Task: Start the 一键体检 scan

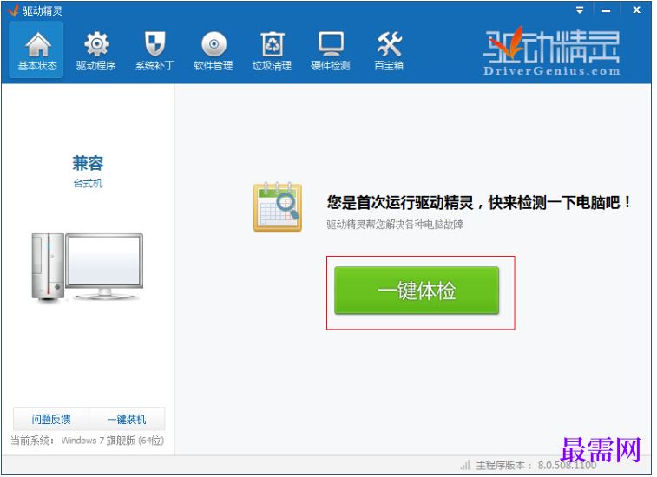Action: (x=417, y=291)
